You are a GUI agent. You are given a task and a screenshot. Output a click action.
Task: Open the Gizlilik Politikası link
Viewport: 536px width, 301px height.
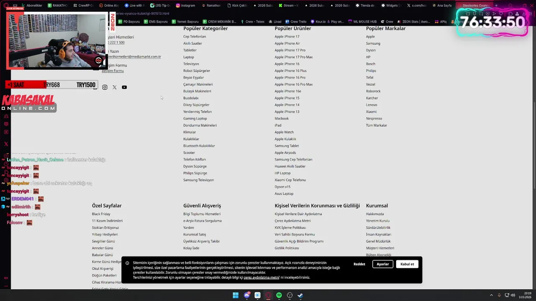pyautogui.click(x=287, y=248)
